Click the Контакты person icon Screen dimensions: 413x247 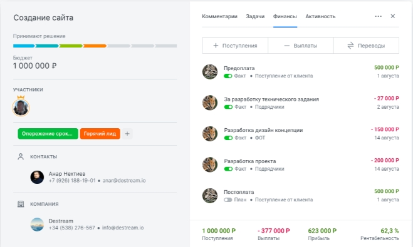[x=21, y=156]
